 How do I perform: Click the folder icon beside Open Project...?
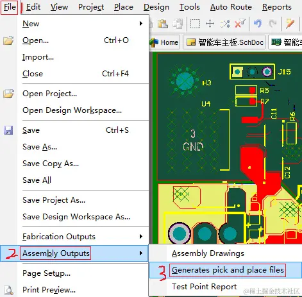point(8,94)
